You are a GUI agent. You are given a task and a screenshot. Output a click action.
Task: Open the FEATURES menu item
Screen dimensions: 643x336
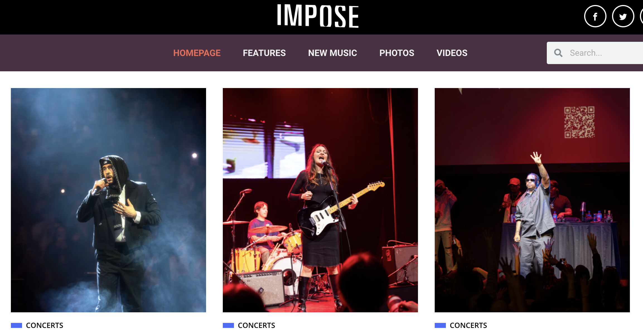[264, 53]
